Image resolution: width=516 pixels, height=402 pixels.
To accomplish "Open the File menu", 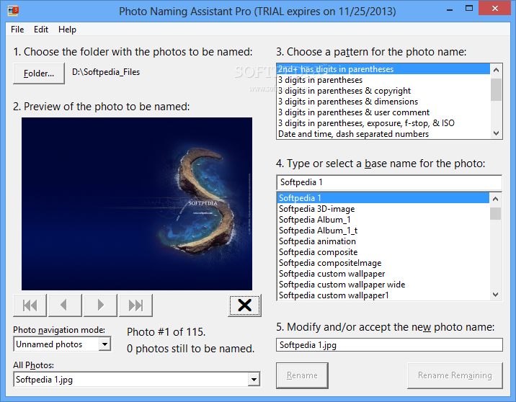I will (x=17, y=30).
